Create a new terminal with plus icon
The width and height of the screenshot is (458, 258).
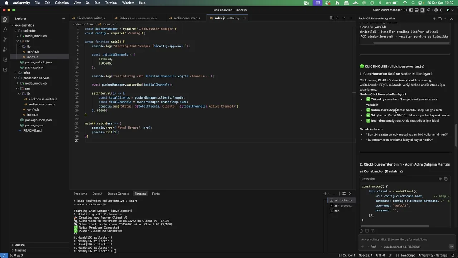[325, 193]
